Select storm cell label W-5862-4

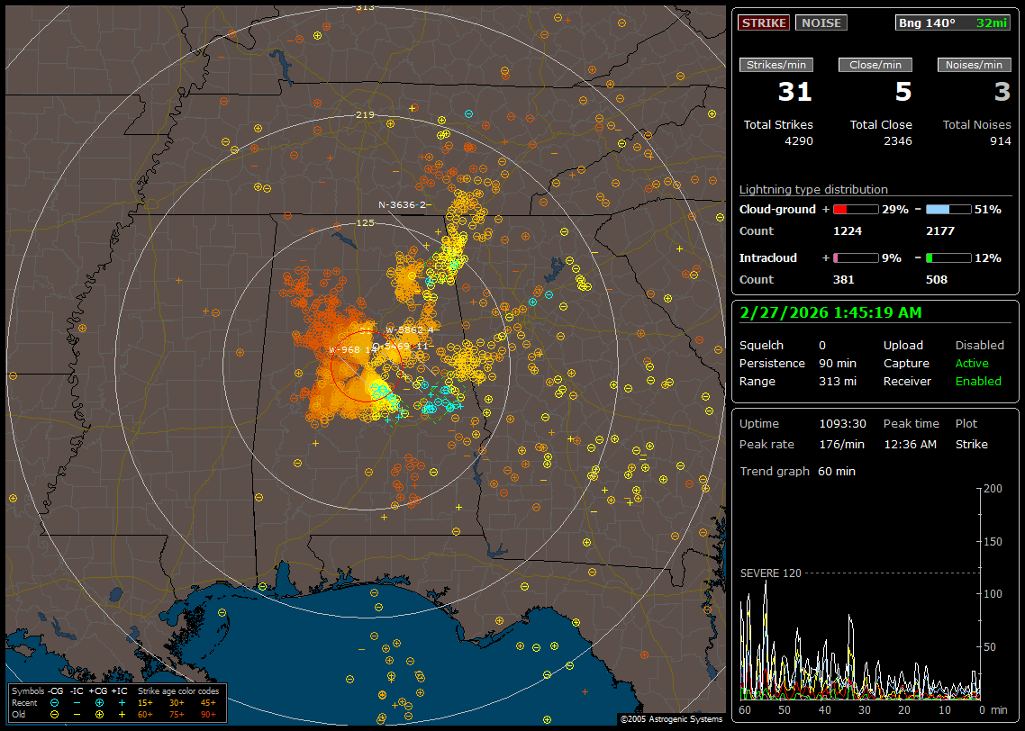[410, 330]
